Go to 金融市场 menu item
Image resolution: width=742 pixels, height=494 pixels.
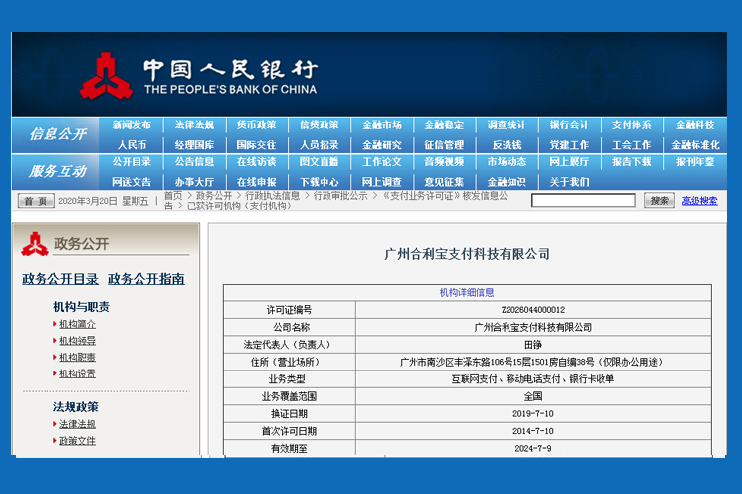tap(381, 125)
